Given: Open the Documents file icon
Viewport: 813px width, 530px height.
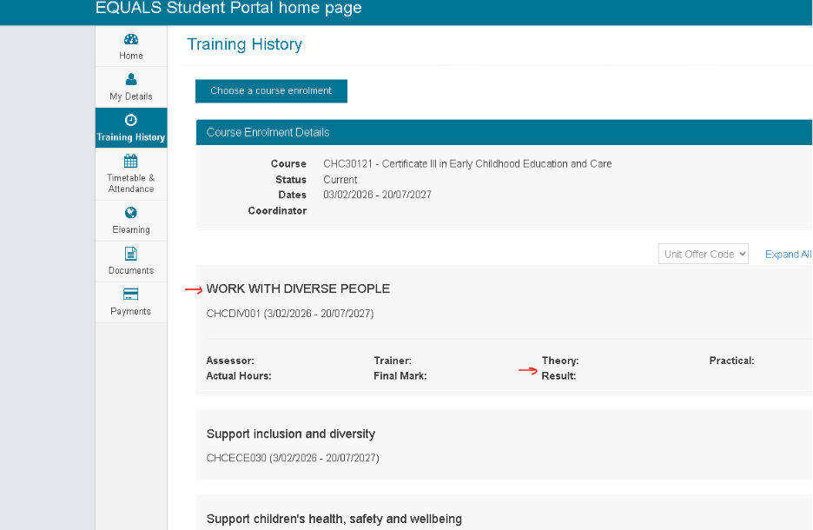Looking at the screenshot, I should (131, 254).
